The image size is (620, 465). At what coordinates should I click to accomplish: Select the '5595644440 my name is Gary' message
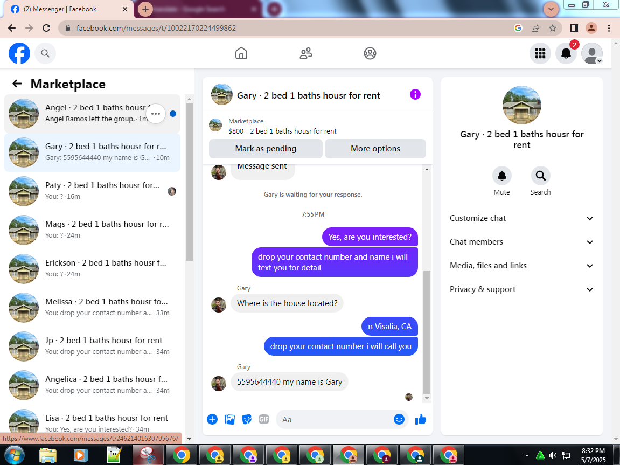coord(289,382)
